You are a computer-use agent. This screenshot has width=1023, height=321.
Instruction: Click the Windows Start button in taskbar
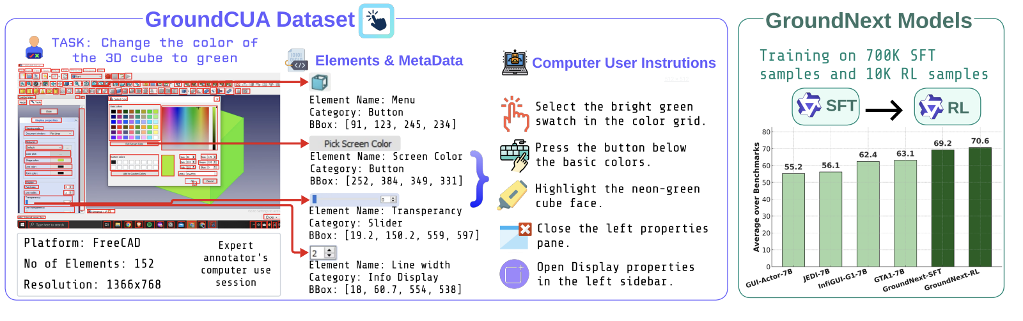(x=23, y=225)
